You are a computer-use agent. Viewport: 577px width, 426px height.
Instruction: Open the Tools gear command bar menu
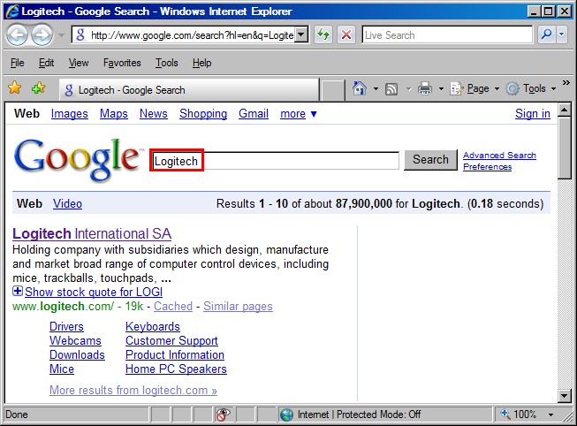point(531,88)
